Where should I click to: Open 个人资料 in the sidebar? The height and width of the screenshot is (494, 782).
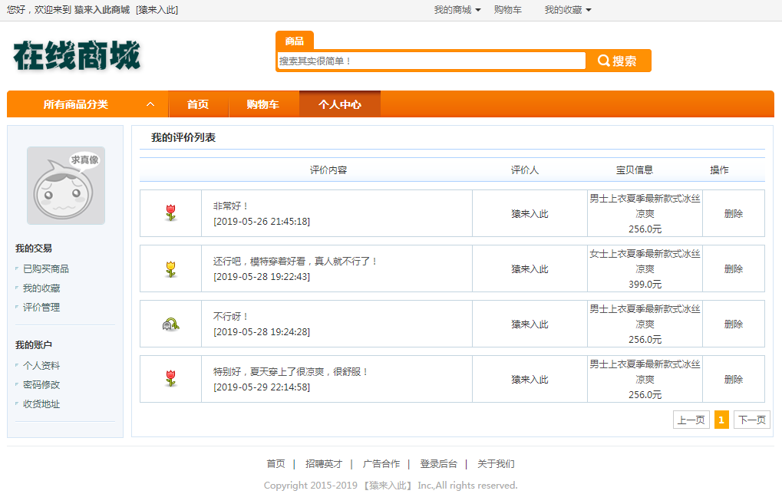click(41, 365)
